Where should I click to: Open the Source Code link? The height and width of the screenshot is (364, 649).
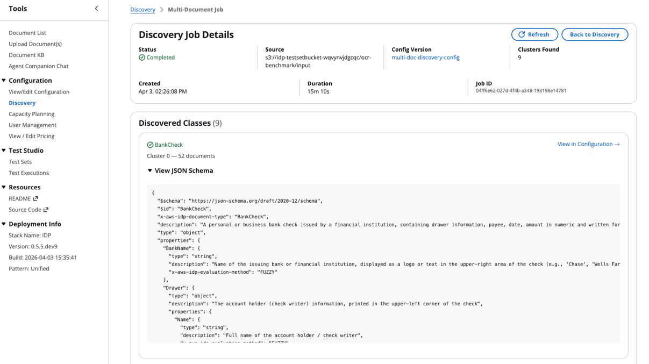25,210
